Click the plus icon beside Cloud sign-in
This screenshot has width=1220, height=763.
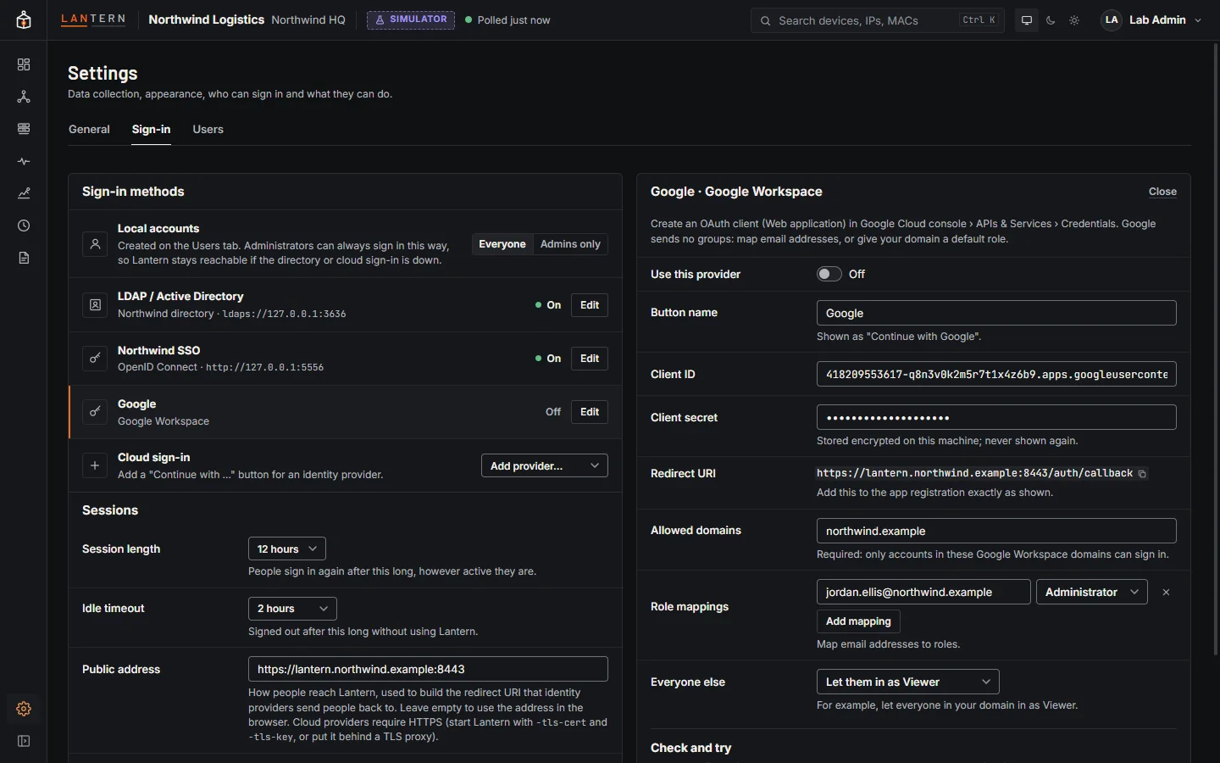(x=95, y=465)
